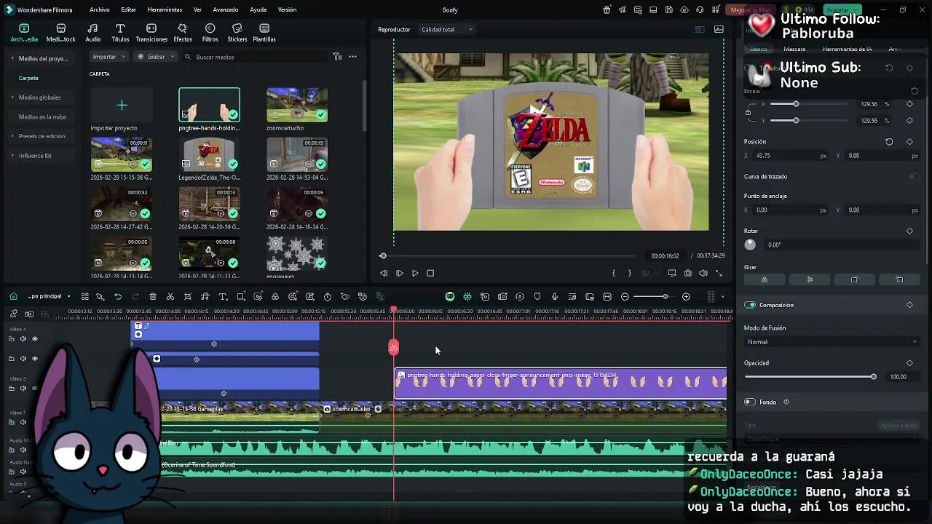Open the Importar dropdown

109,57
